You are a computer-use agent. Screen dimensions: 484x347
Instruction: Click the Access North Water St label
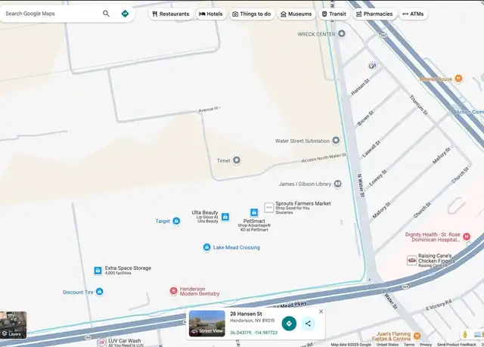point(324,157)
